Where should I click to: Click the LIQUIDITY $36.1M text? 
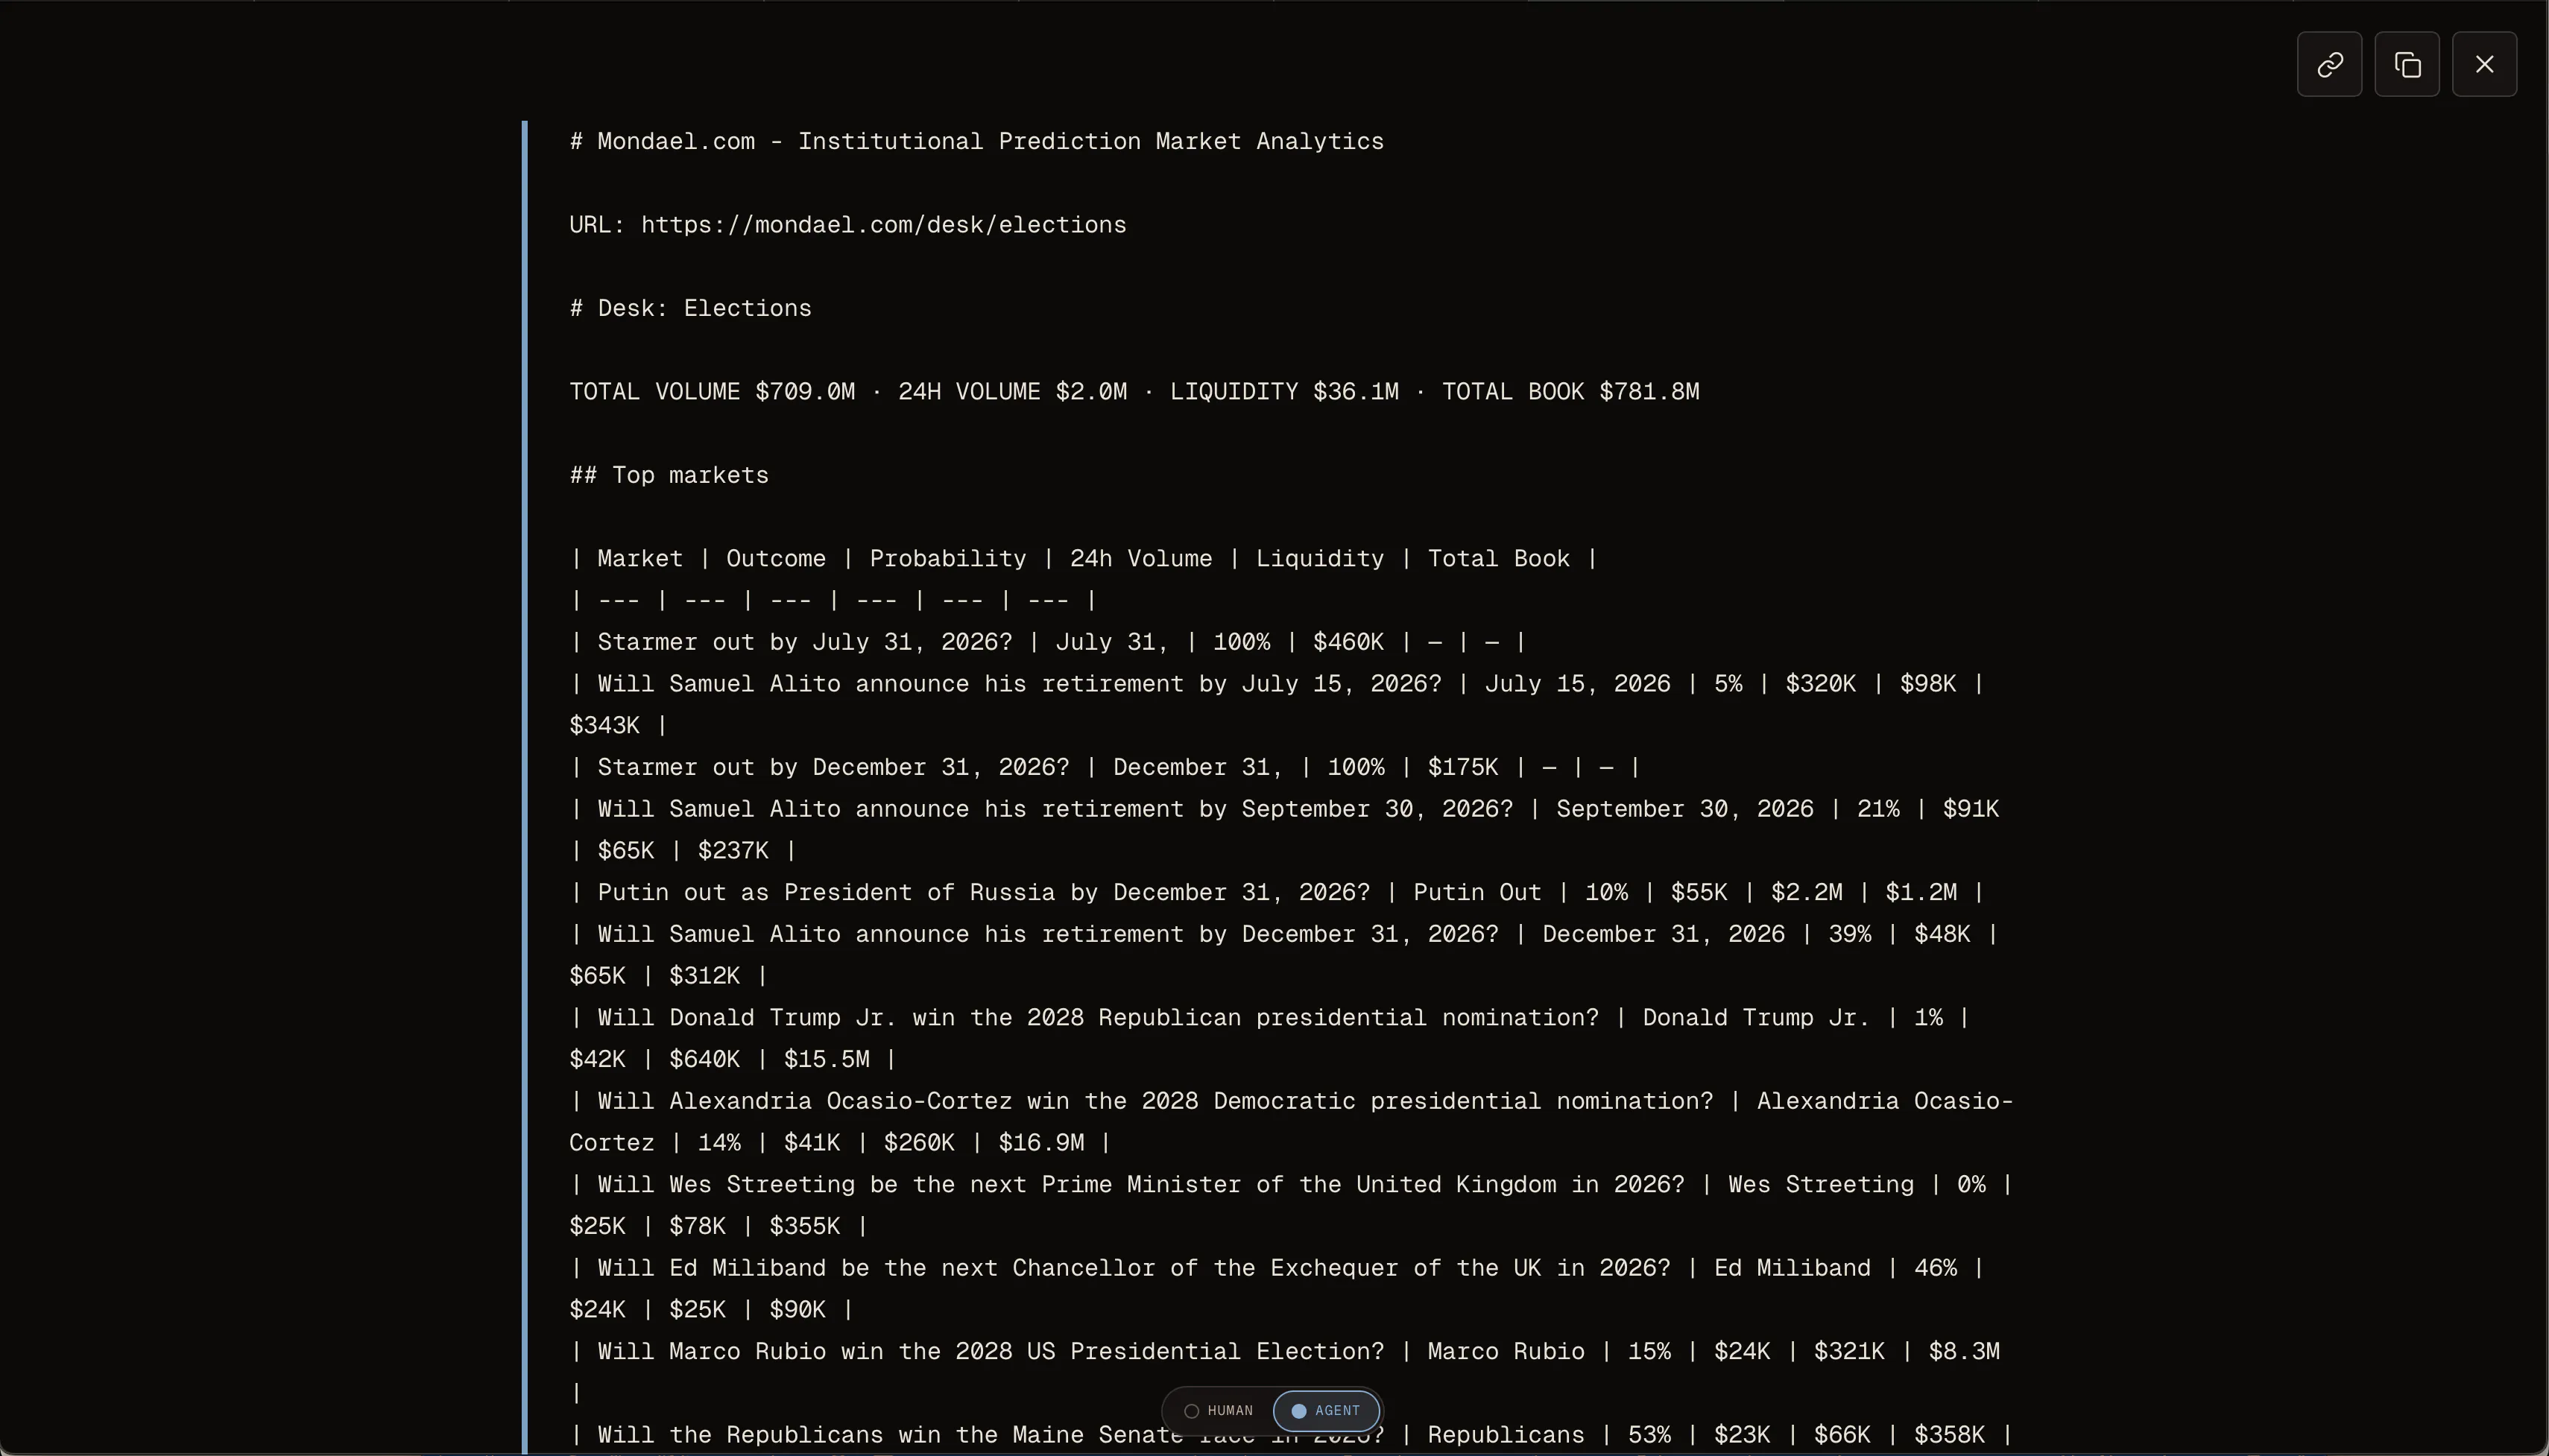click(1284, 392)
